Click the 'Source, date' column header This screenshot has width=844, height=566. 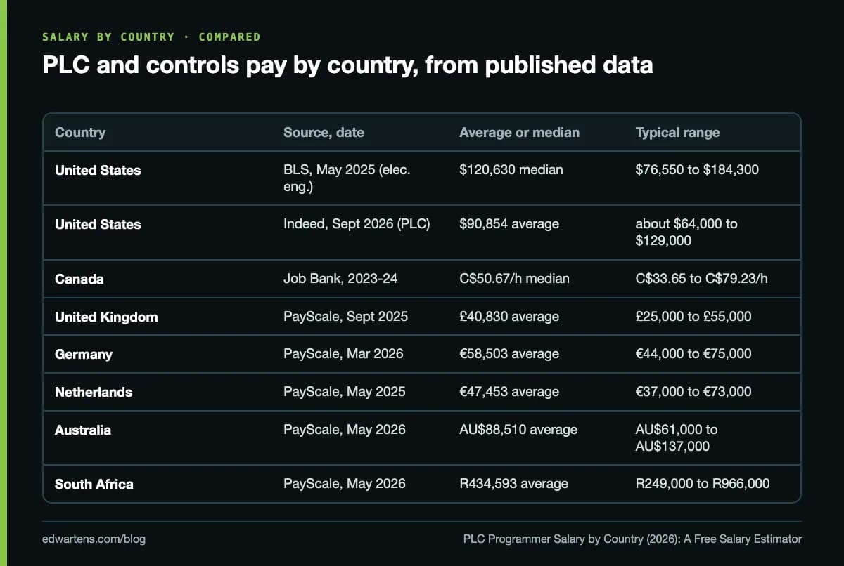click(x=324, y=132)
